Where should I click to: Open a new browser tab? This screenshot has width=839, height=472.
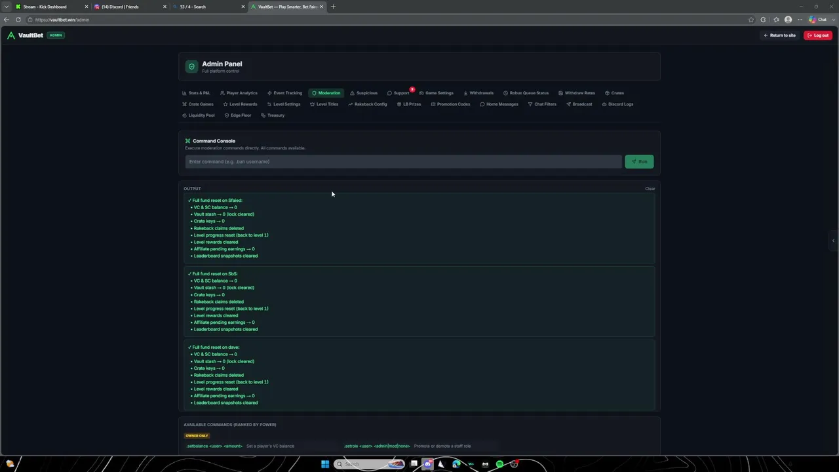point(333,7)
